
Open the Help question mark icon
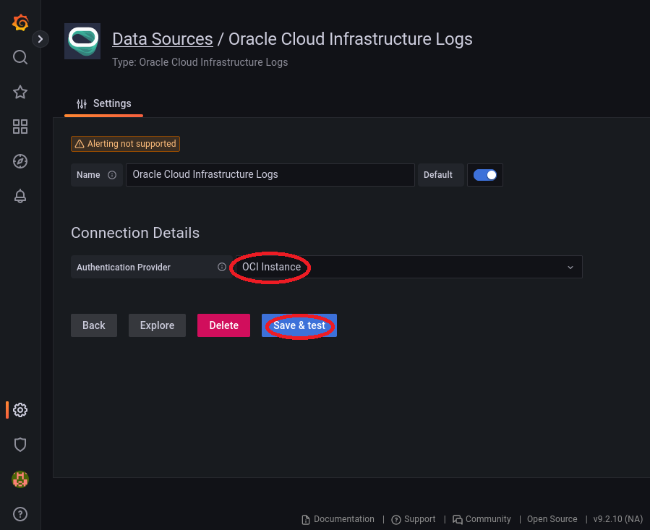20,514
